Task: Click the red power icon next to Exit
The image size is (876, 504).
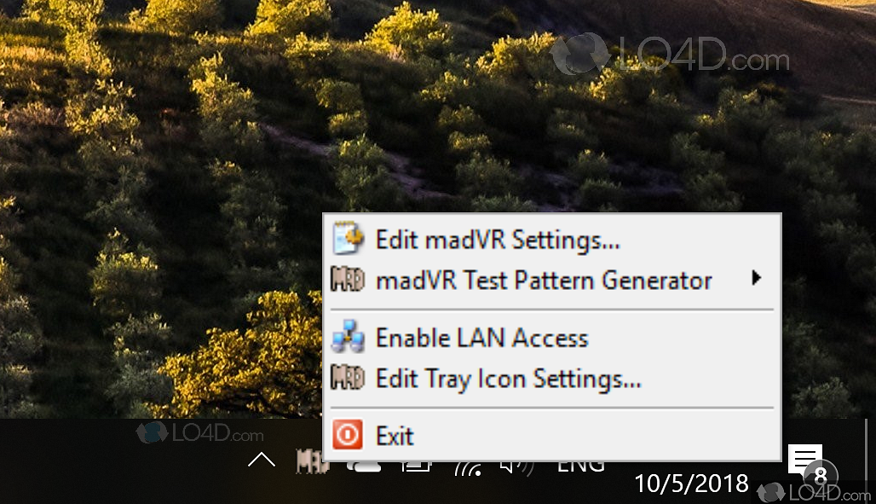Action: coord(348,435)
